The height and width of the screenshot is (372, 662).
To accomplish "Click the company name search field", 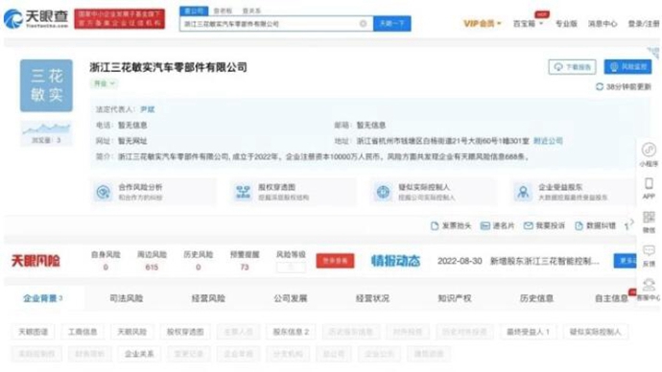I will [271, 24].
